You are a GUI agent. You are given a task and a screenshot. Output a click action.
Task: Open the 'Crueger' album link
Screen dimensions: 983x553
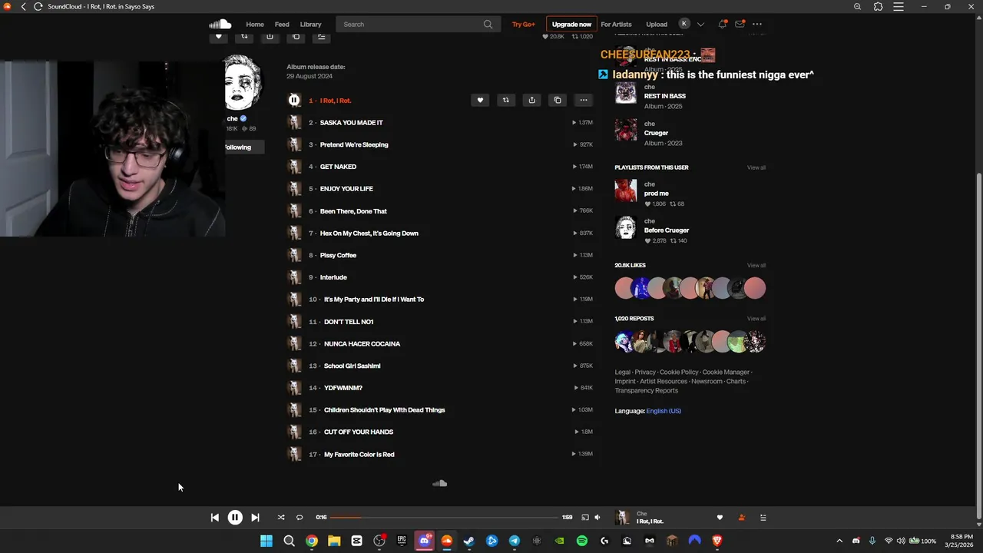click(x=656, y=133)
